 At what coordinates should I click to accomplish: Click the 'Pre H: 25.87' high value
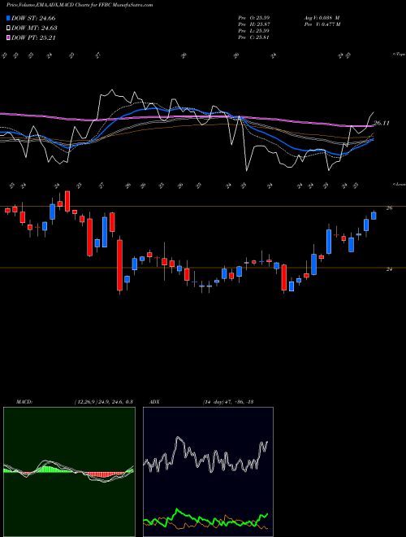254,24
